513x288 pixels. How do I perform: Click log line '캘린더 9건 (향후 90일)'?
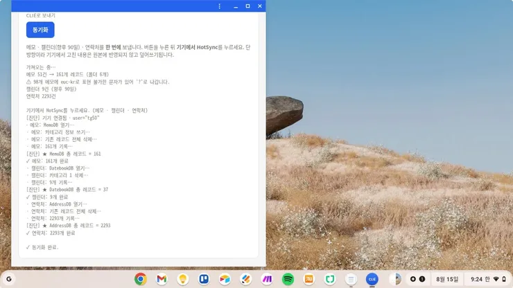click(x=51, y=89)
